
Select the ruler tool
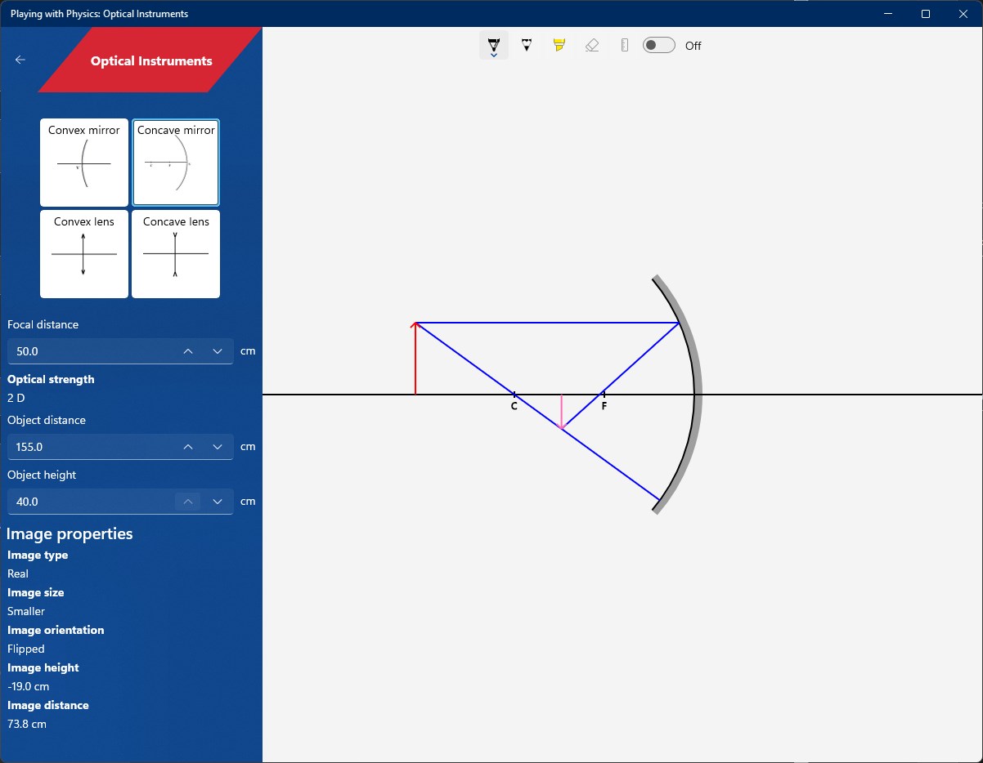pos(625,46)
